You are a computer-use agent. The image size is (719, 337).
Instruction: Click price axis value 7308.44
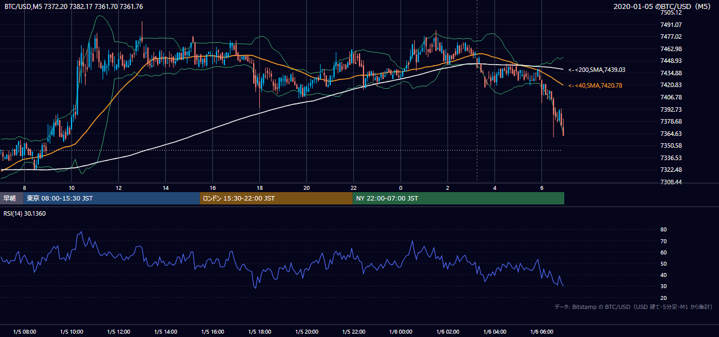coord(671,182)
